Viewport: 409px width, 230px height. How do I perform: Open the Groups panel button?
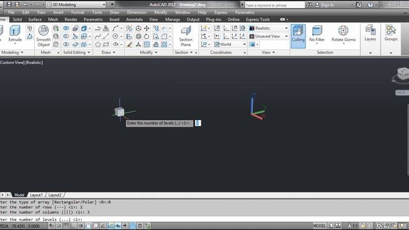coord(390,33)
